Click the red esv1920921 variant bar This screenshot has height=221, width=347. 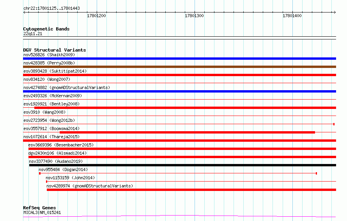185,108
